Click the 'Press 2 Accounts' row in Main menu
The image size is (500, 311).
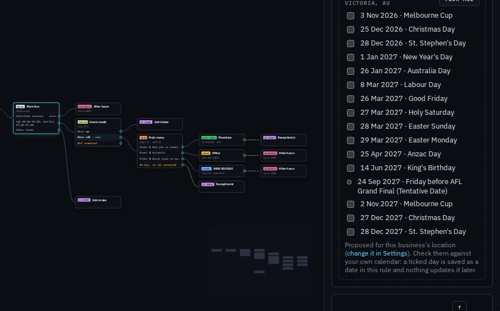tap(160, 153)
